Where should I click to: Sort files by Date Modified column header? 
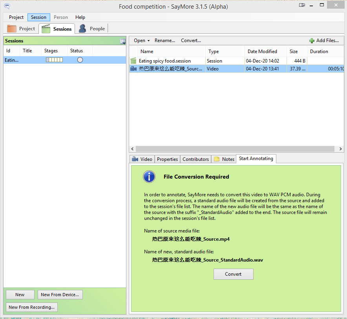(x=266, y=52)
